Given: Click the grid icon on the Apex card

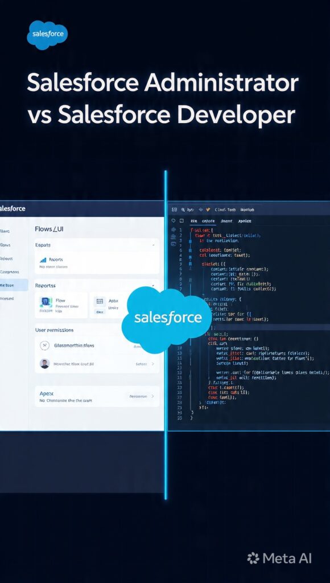Looking at the screenshot, I should coord(100,301).
